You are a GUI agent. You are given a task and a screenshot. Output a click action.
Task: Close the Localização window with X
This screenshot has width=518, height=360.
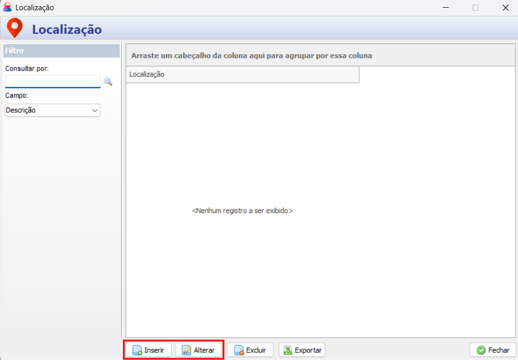tap(505, 8)
